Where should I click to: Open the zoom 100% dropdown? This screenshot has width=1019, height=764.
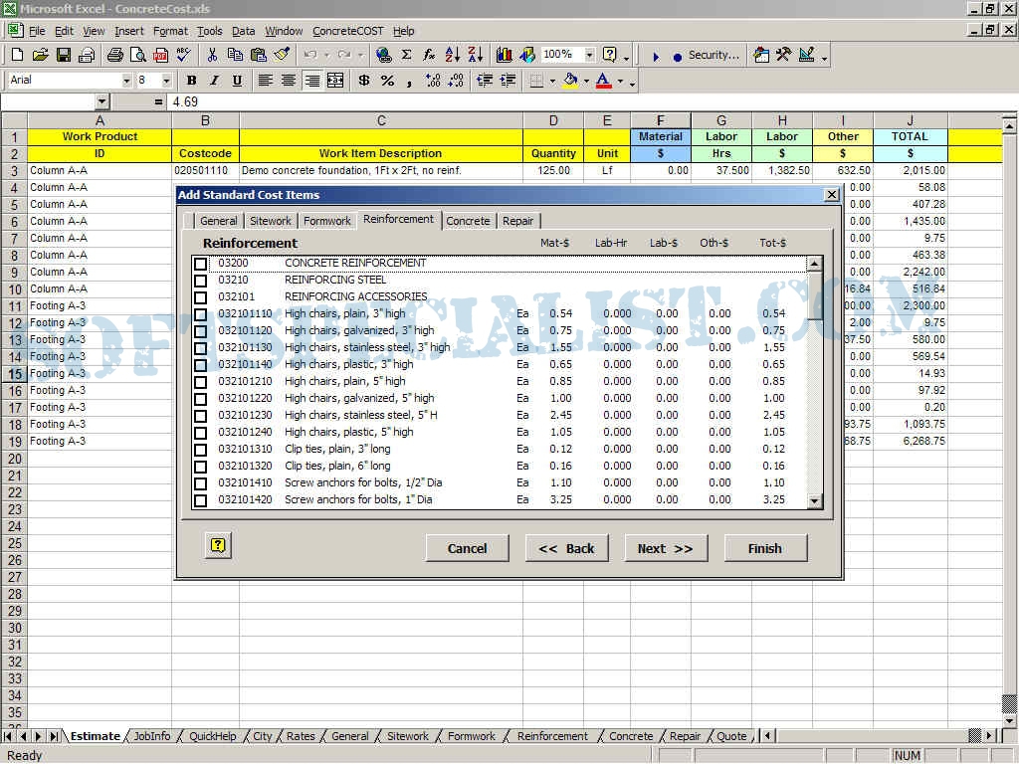pyautogui.click(x=589, y=56)
